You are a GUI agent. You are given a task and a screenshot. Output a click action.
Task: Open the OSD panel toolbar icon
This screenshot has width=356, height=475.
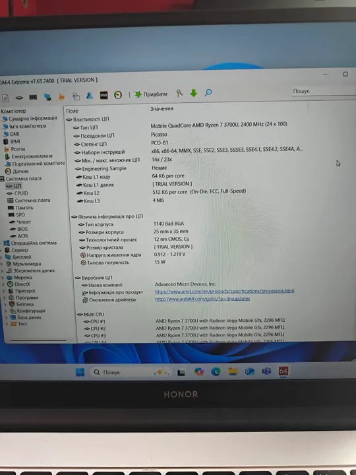[x=104, y=95]
